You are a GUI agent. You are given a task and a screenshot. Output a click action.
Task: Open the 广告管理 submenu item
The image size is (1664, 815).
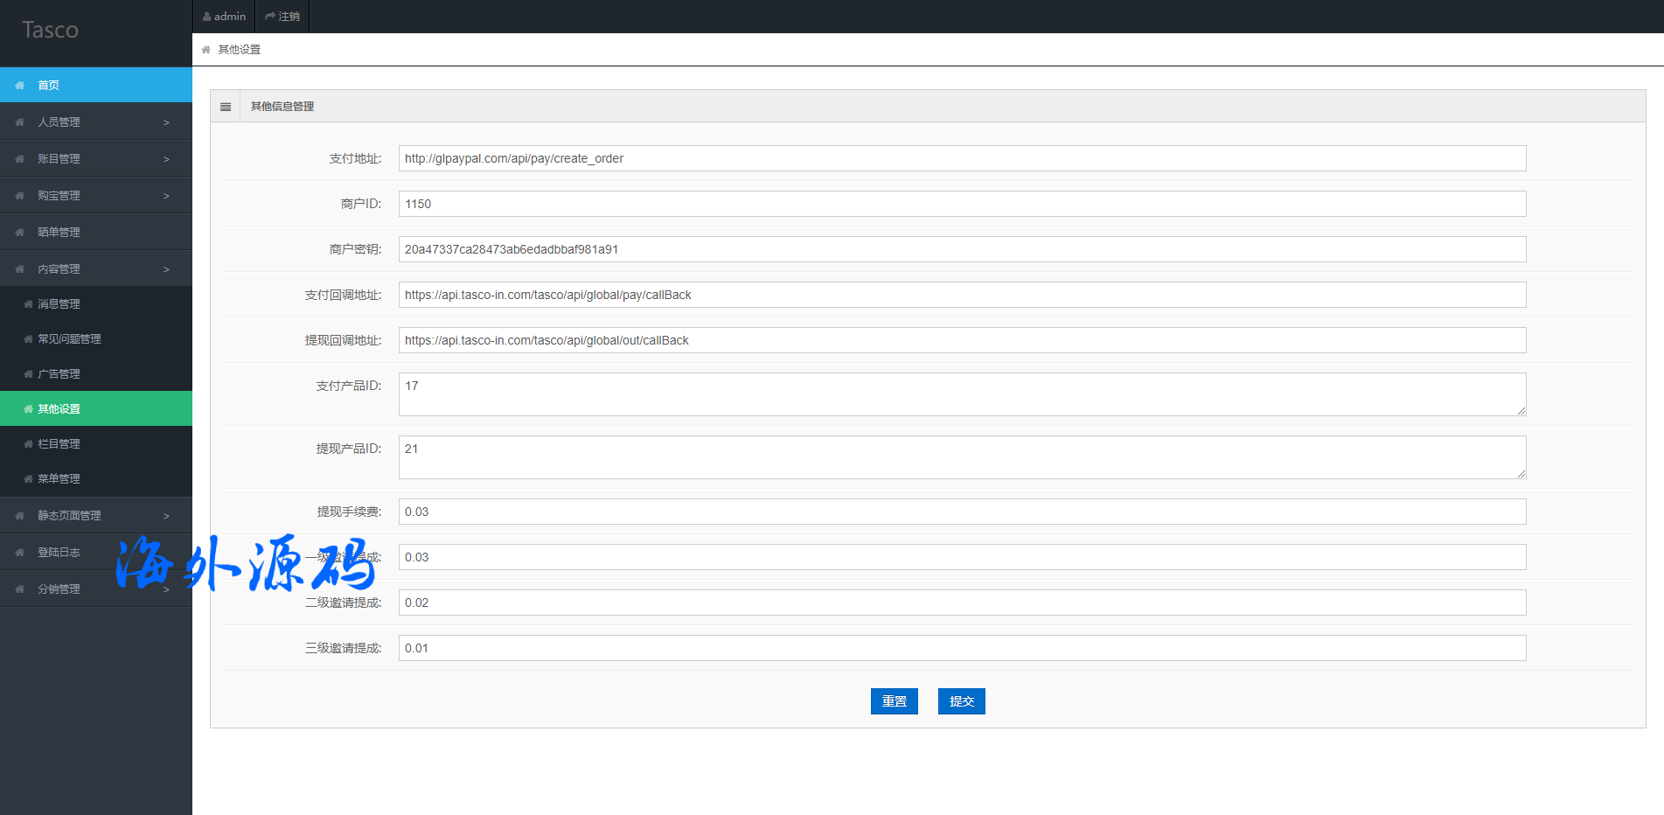point(59,374)
